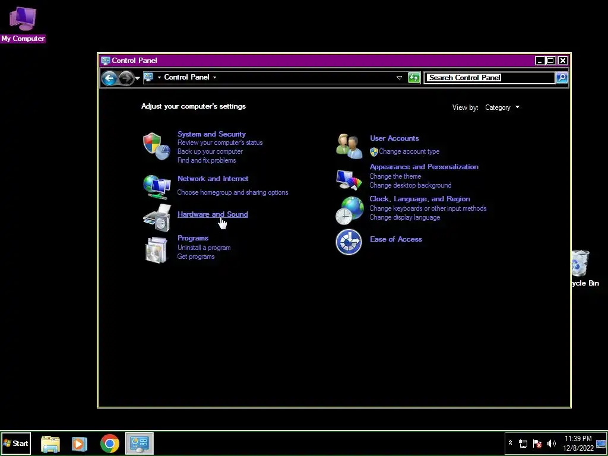
Task: Click the Control Panel icon in address bar
Action: 148,77
